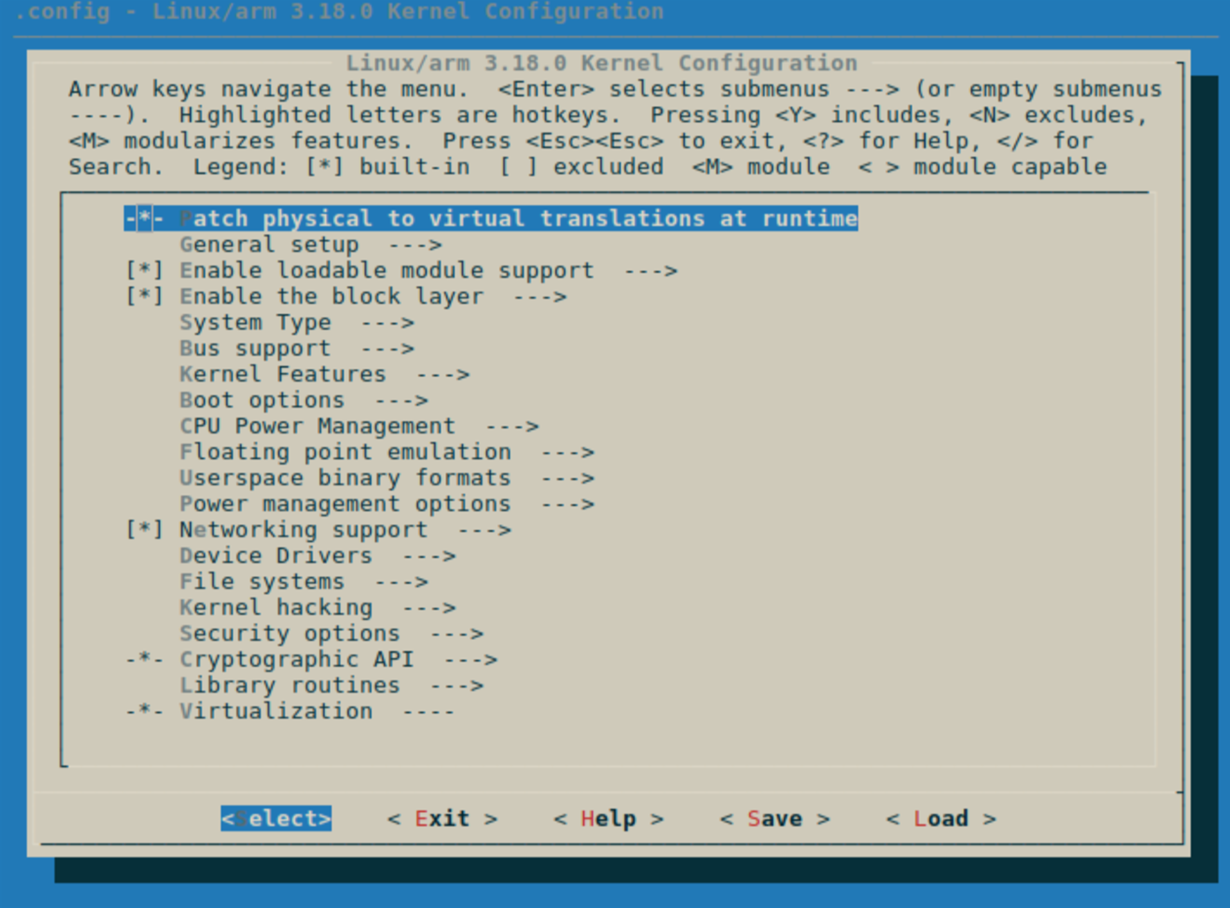The height and width of the screenshot is (908, 1230).
Task: Click the ---> arrow after System Type
Action: (387, 323)
